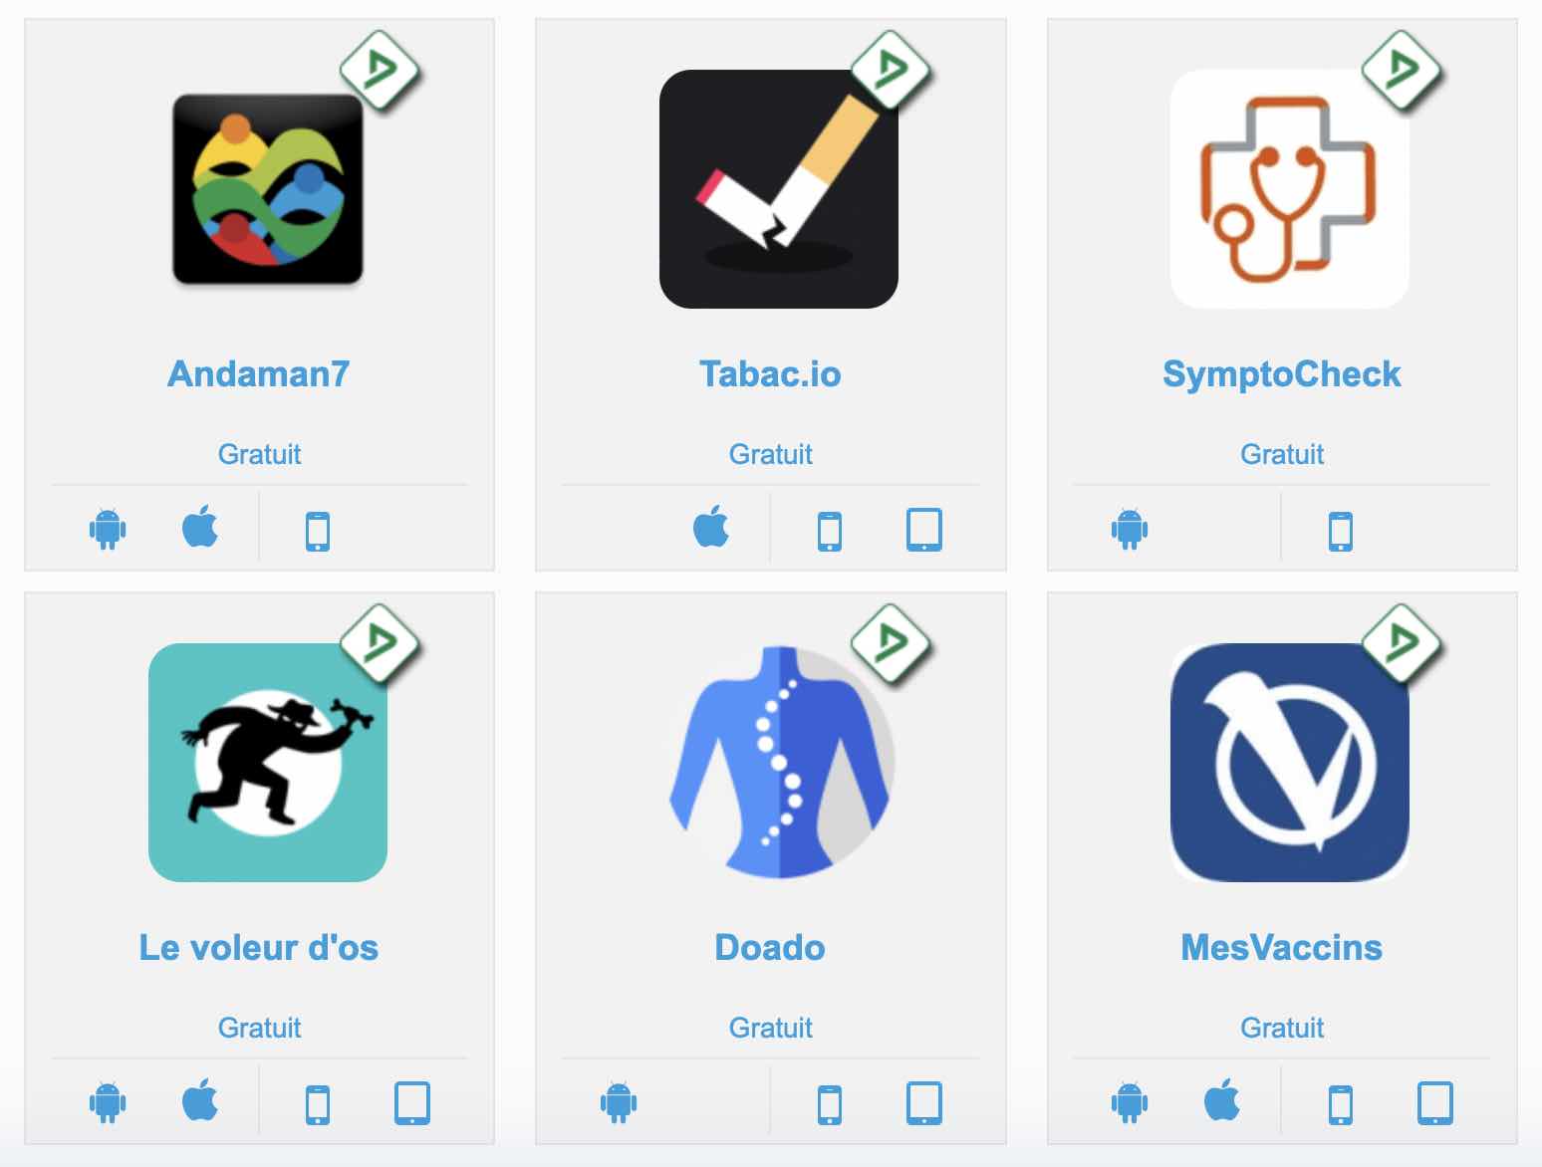This screenshot has height=1167, width=1542.
Task: Click the Android icon under Andaman7
Action: pos(108,529)
